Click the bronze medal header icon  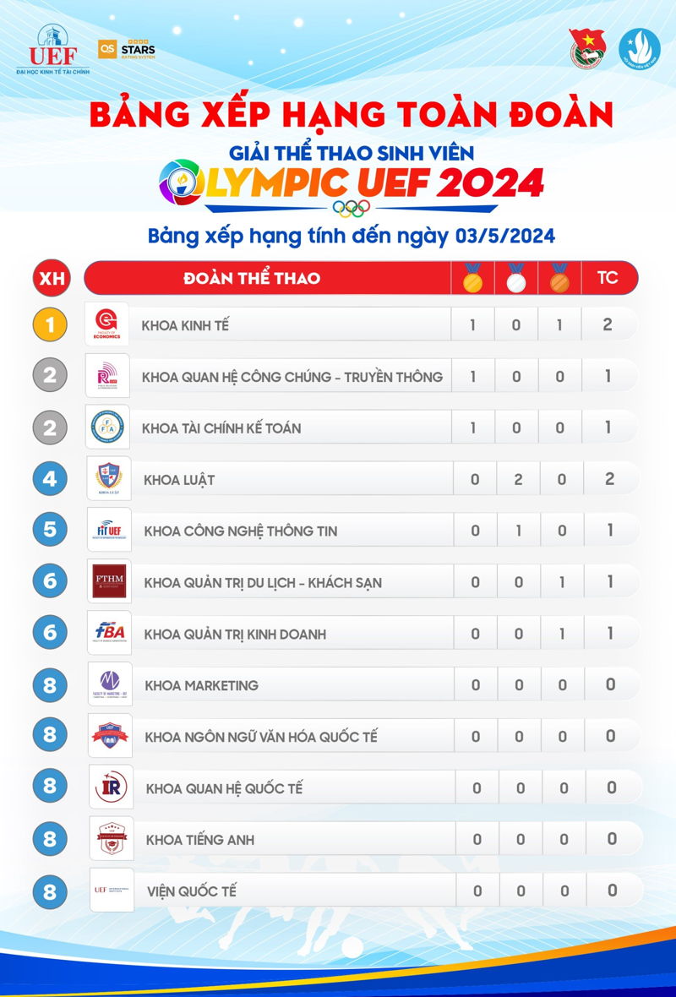point(559,277)
